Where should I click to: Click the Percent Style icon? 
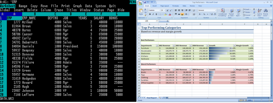[204, 14]
